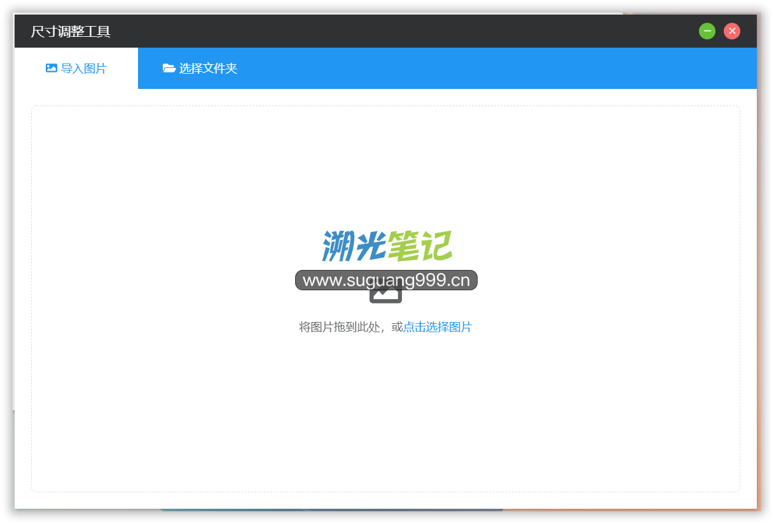Close the tool with the red button
Screen dimensions: 774x524
coord(732,31)
